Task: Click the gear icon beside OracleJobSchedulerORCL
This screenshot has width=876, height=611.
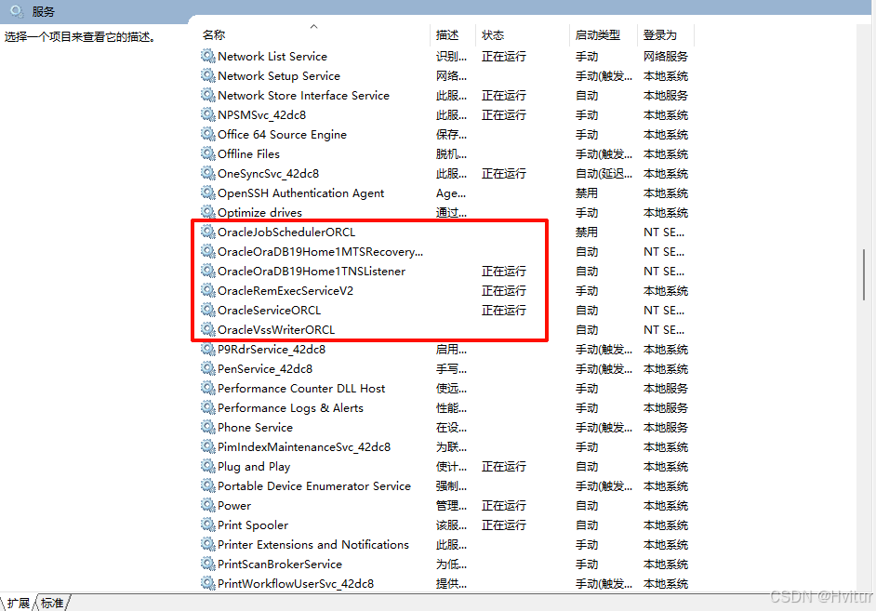Action: coord(207,232)
